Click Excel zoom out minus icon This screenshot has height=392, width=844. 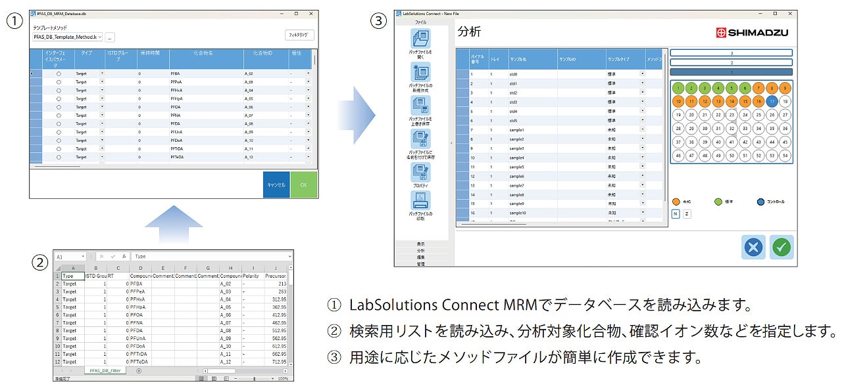(236, 379)
